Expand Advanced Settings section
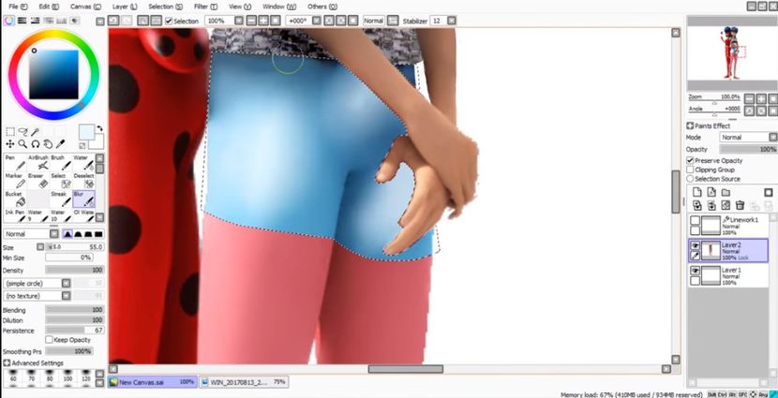Image resolution: width=778 pixels, height=398 pixels. coord(7,362)
